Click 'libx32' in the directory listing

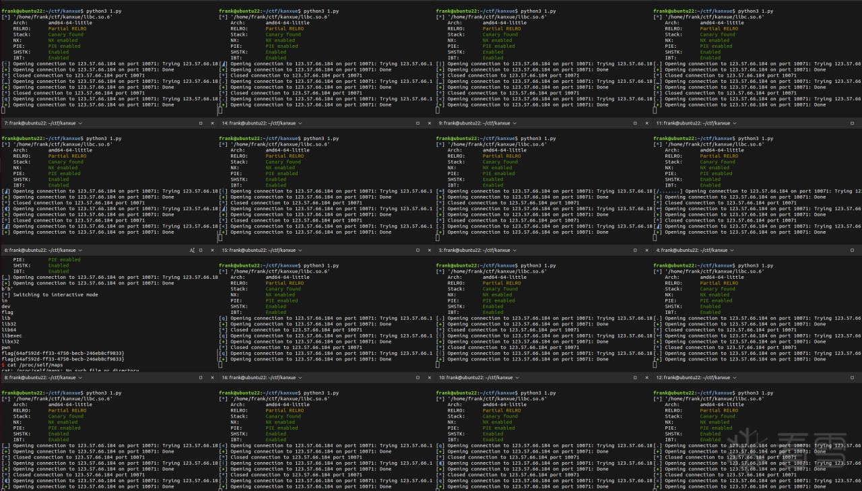tap(10, 341)
